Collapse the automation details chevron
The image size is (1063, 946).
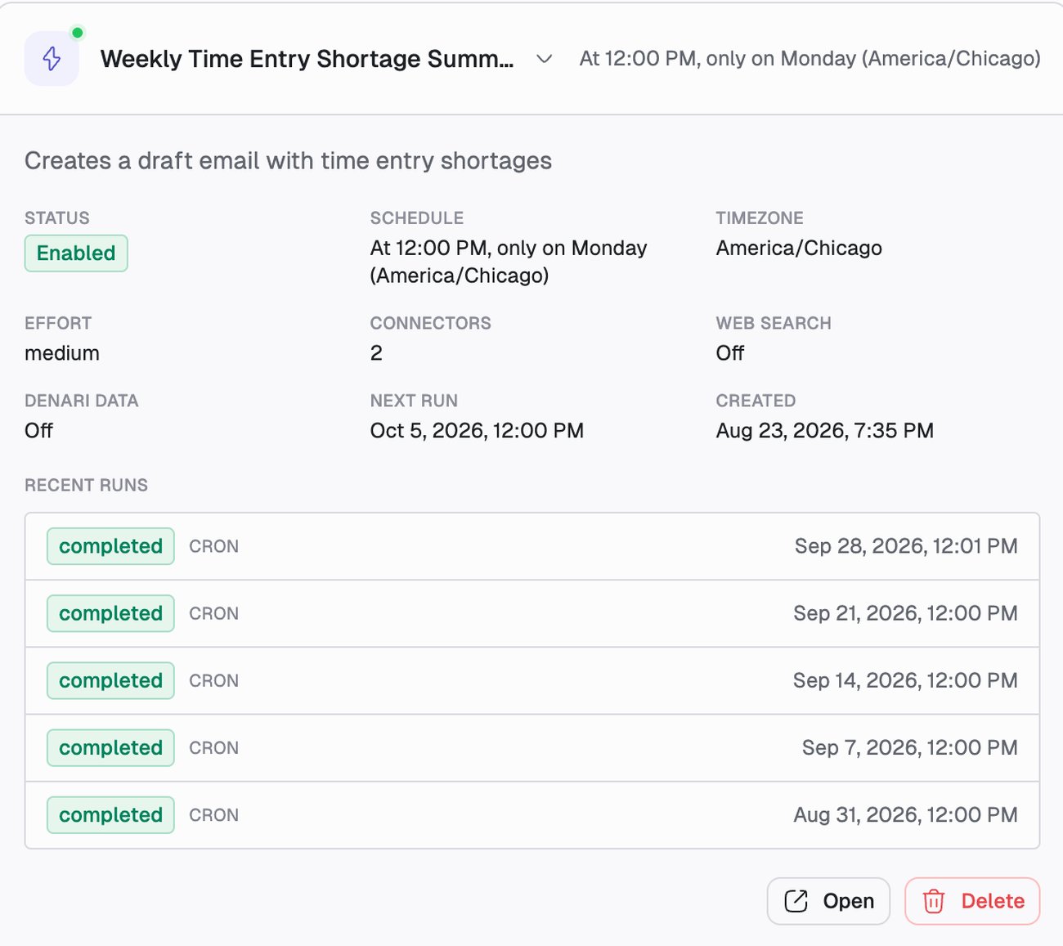coord(545,59)
